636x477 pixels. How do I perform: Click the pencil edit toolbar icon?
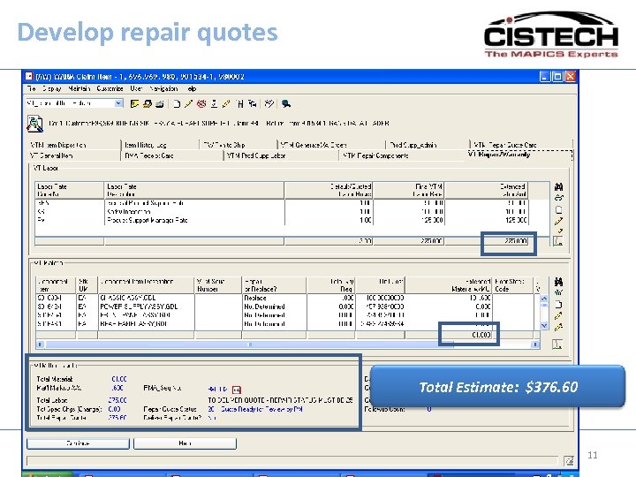pos(188,104)
